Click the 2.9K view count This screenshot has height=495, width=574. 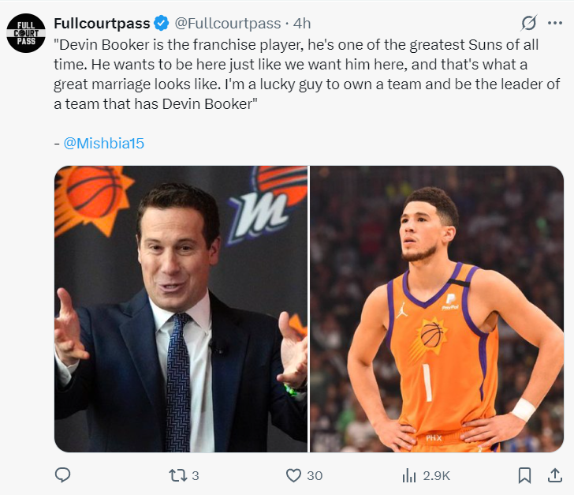point(436,475)
